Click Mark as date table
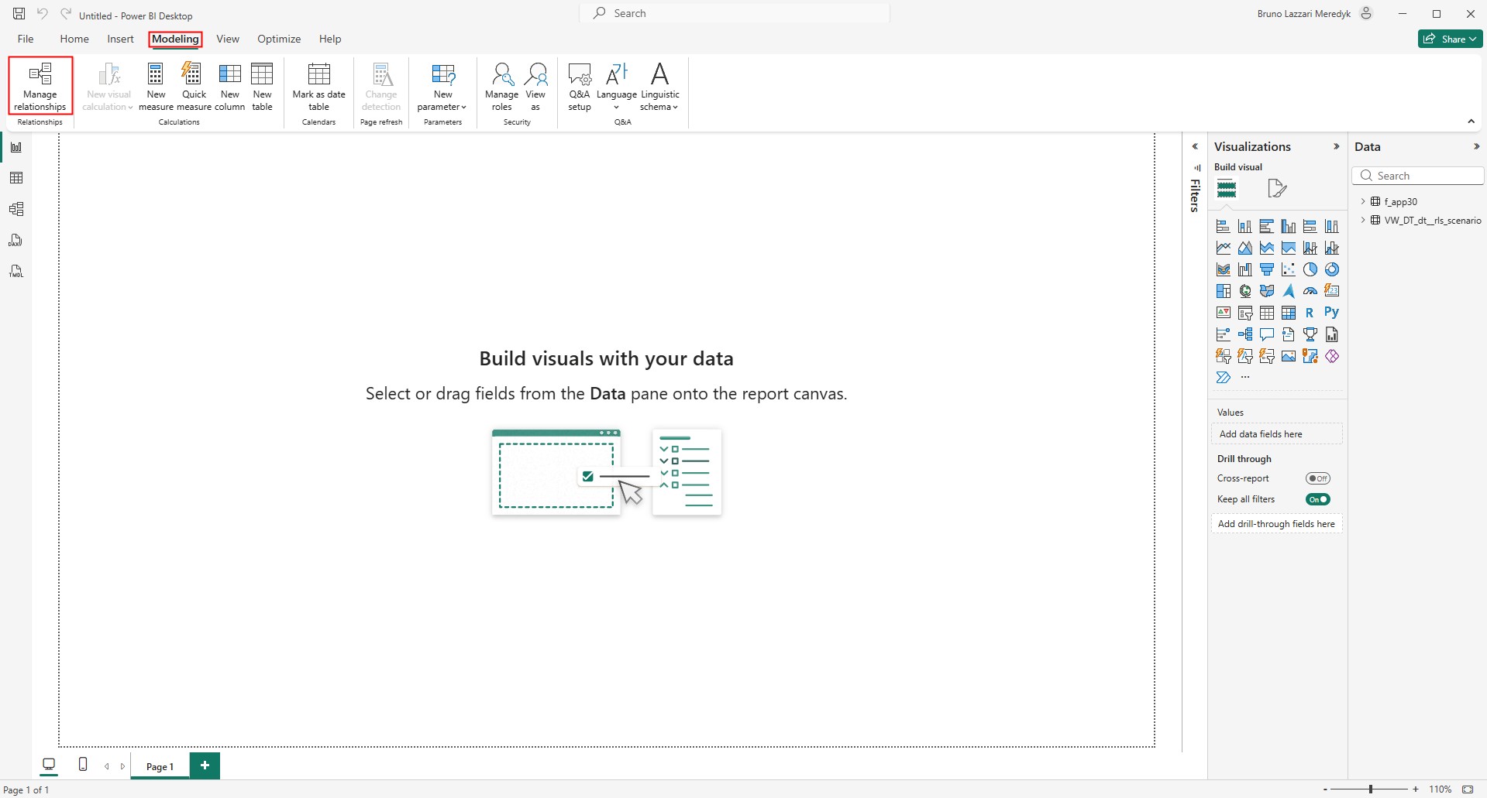Viewport: 1487px width, 798px height. pyautogui.click(x=318, y=86)
